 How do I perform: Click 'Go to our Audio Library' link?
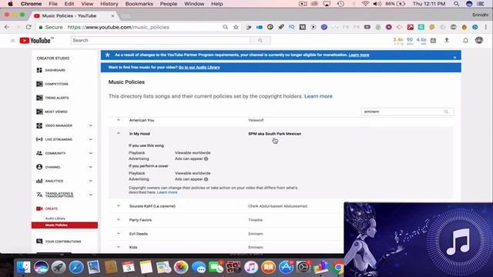click(x=199, y=67)
